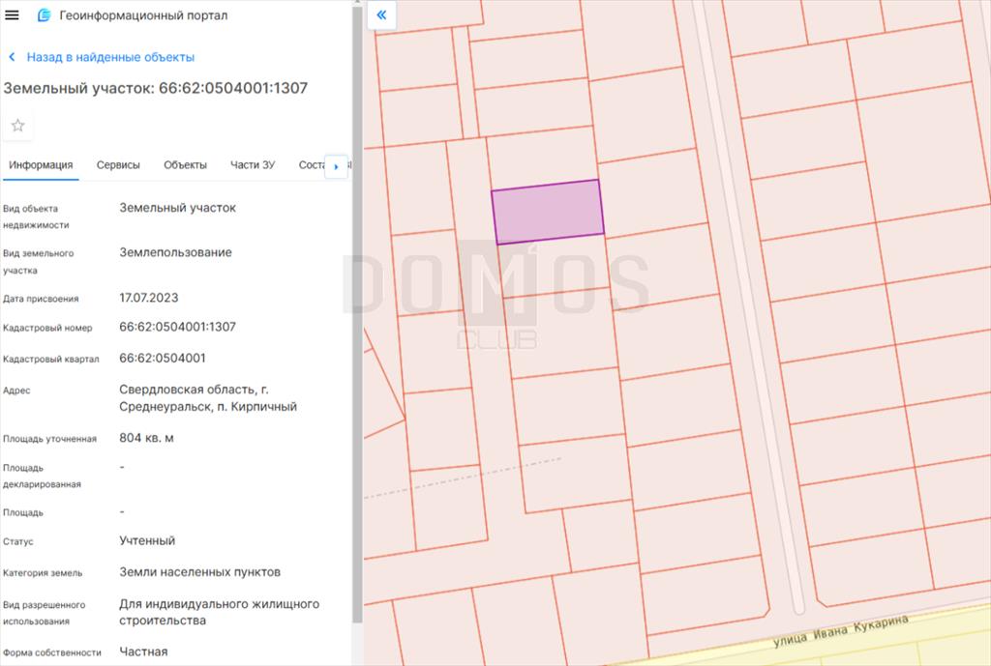
Task: Select the Объекты tab
Action: 185,165
